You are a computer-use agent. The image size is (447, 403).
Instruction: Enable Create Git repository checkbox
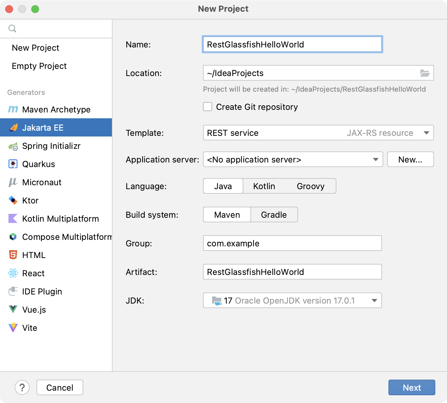[x=208, y=107]
